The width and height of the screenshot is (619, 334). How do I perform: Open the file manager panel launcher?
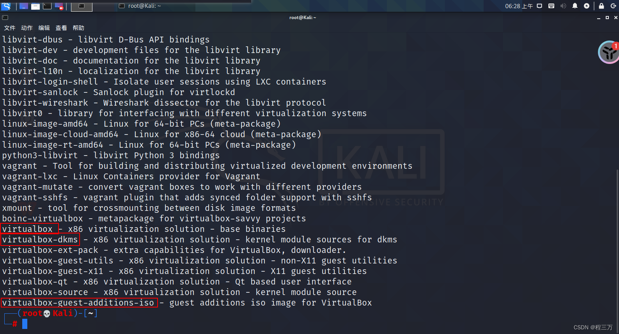coord(35,6)
